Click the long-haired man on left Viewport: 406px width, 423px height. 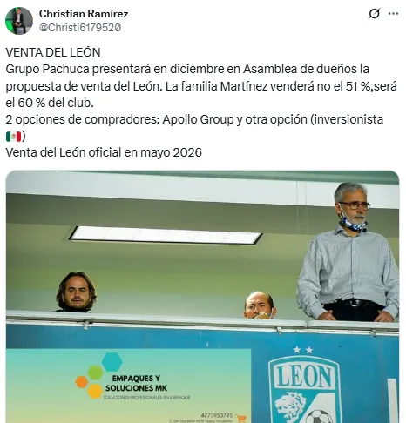point(77,292)
